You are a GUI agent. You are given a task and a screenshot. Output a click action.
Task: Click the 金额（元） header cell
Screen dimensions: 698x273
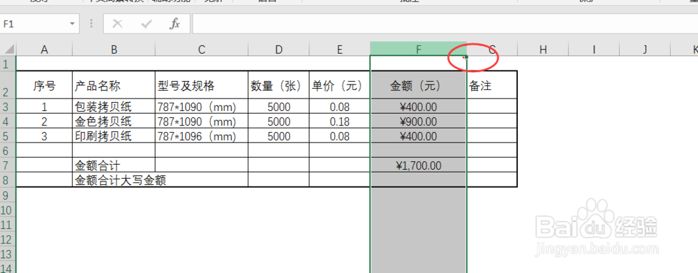(418, 85)
